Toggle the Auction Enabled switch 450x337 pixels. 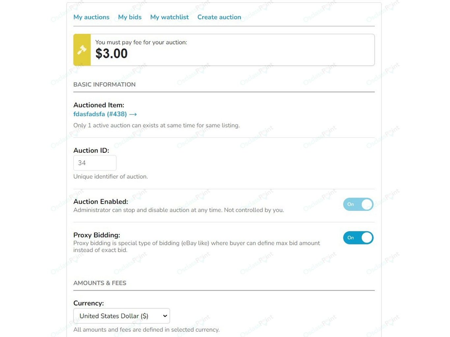(358, 204)
